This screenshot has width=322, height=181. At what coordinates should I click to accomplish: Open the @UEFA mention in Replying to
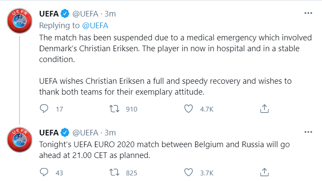(x=95, y=26)
